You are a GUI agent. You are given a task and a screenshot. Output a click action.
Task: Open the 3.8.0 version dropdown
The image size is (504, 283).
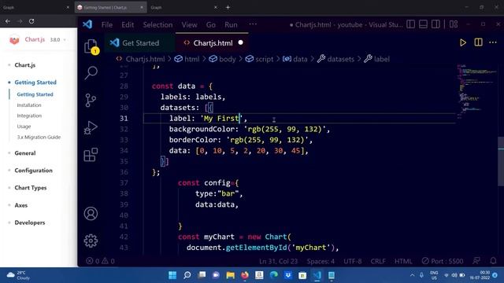click(x=57, y=40)
